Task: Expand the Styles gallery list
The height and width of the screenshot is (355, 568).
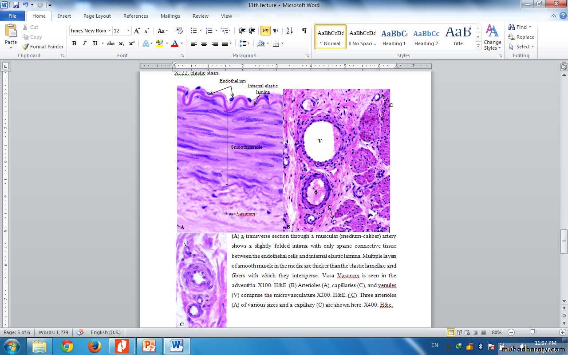Action: click(x=478, y=46)
